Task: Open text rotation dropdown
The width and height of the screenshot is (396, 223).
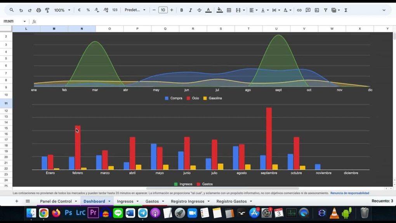Action: click(x=287, y=10)
